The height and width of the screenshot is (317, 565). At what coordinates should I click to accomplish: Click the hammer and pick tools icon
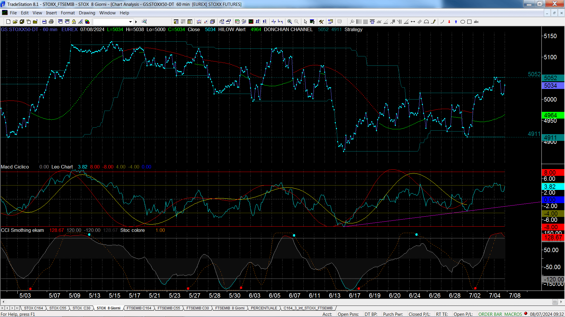pos(321,22)
